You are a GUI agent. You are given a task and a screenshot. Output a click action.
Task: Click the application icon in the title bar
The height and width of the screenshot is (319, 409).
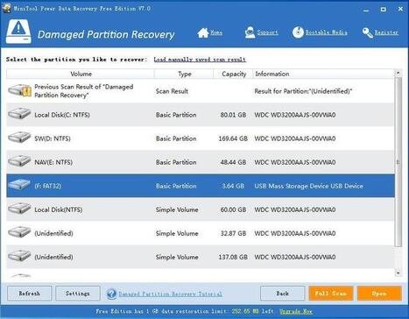click(x=6, y=8)
